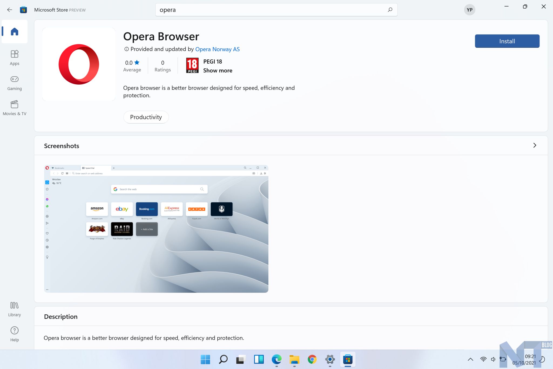
Task: Open the Gaming section in sidebar
Action: 15,83
